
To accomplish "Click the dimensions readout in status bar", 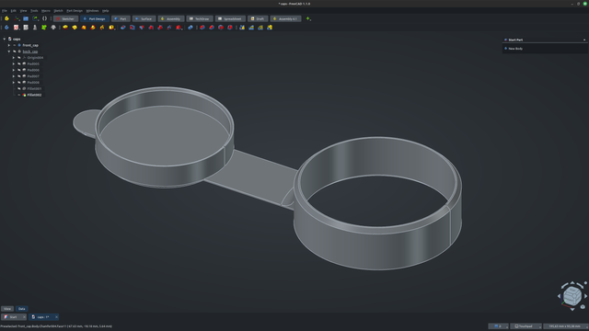I will 565,326.
